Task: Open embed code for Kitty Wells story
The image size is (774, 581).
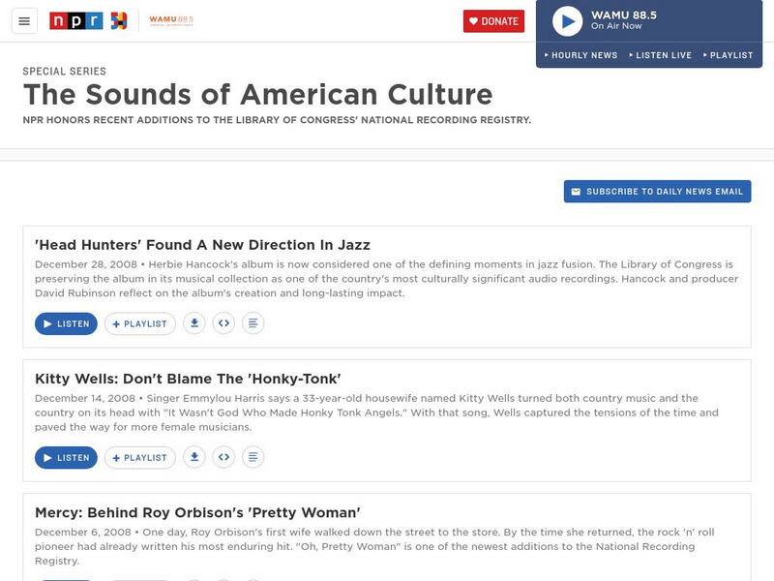Action: [223, 457]
